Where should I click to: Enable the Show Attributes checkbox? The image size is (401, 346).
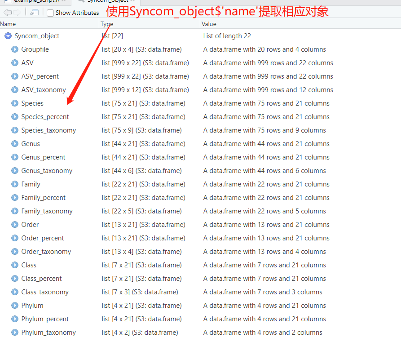(50, 13)
